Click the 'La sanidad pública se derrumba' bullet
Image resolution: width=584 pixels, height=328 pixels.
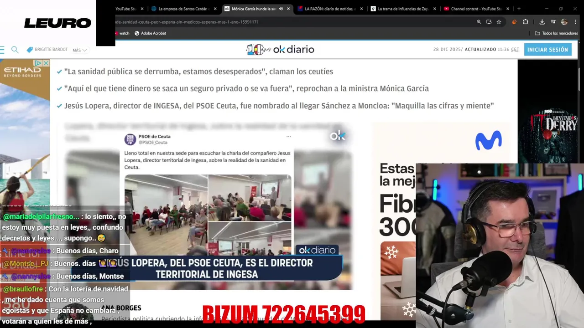coord(198,72)
